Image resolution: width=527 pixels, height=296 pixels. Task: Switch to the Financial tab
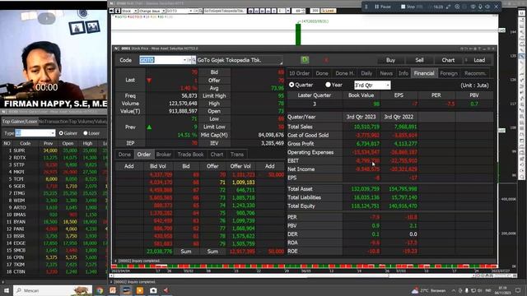point(424,73)
